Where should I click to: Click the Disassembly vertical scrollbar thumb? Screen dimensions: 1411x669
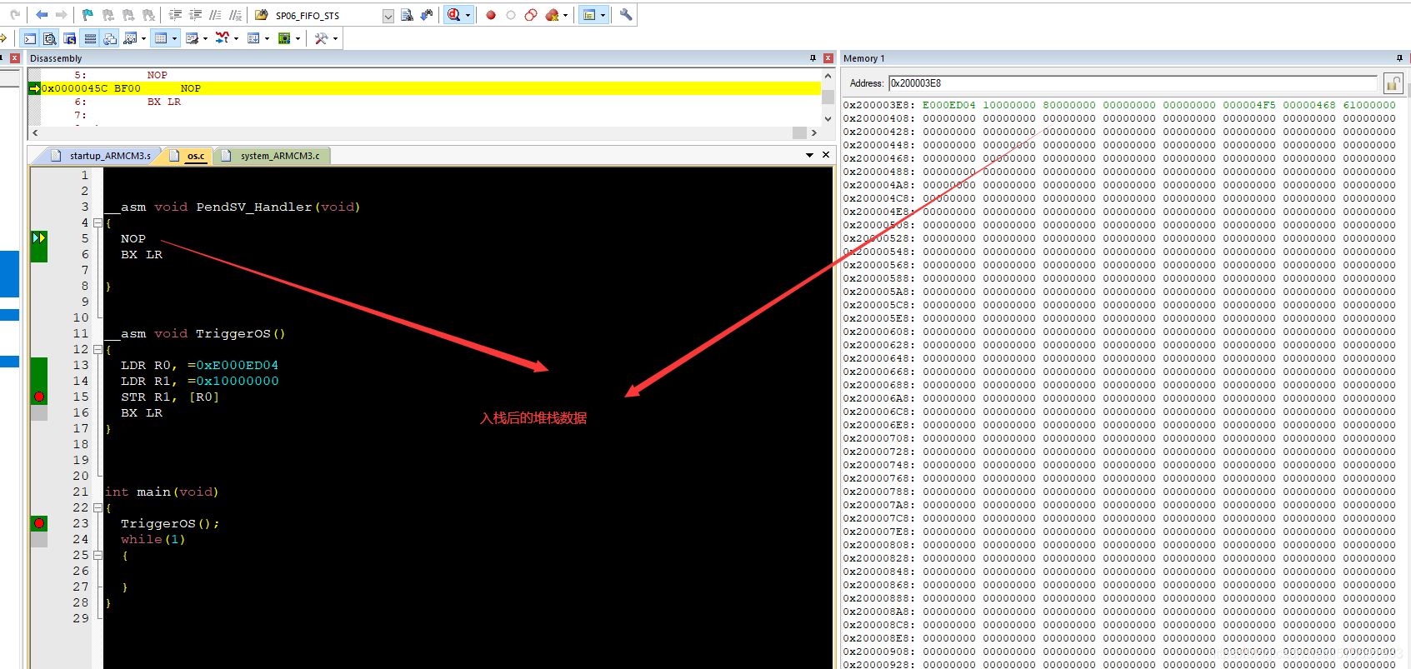[828, 97]
